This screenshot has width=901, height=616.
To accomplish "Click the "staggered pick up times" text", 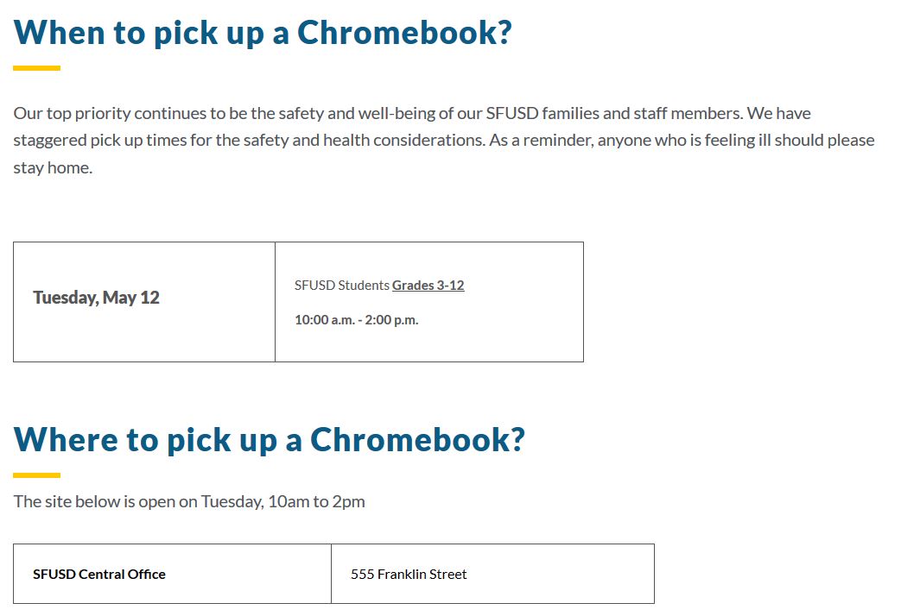I will coord(99,141).
